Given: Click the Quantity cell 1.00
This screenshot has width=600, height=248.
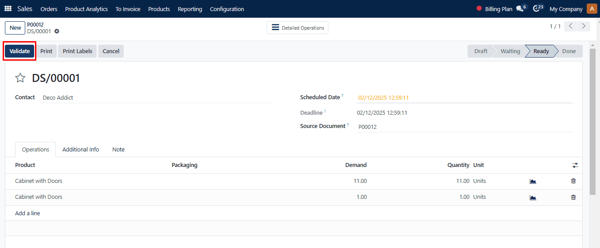Looking at the screenshot, I should 464,197.
